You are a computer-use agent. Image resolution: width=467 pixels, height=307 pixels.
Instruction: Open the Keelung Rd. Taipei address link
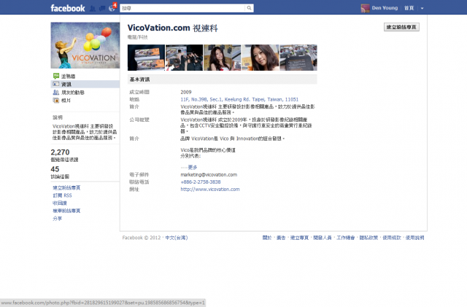coord(239,99)
